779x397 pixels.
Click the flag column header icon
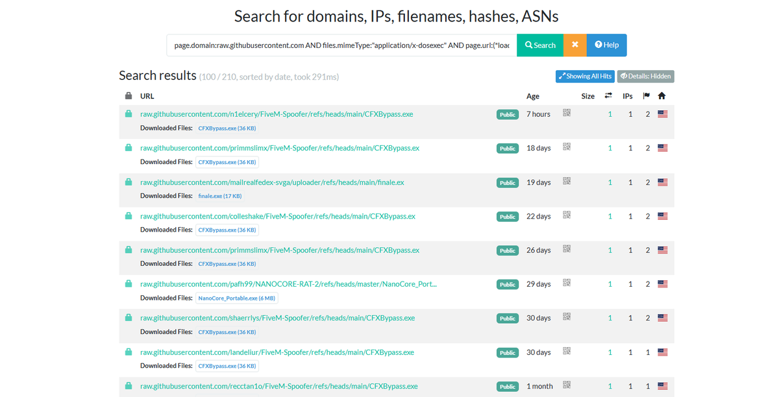pos(646,96)
